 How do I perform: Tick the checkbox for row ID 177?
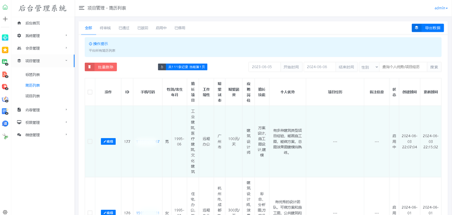pyautogui.click(x=90, y=141)
